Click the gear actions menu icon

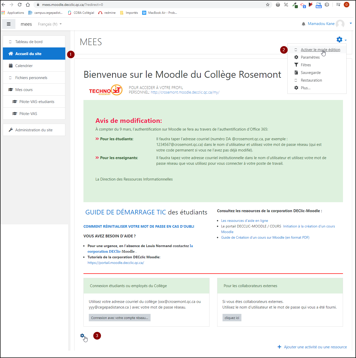[339, 40]
